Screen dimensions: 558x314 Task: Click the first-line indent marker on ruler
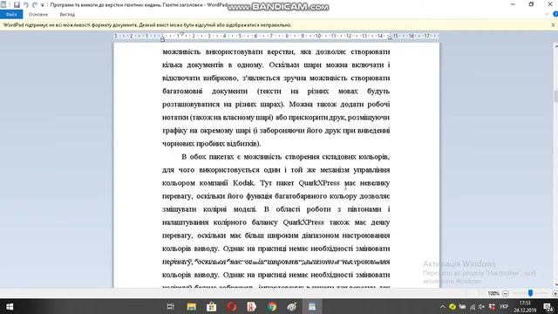182,34
